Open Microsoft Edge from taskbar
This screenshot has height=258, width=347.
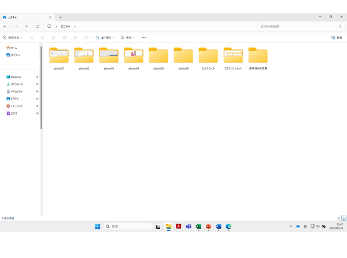coord(228,227)
